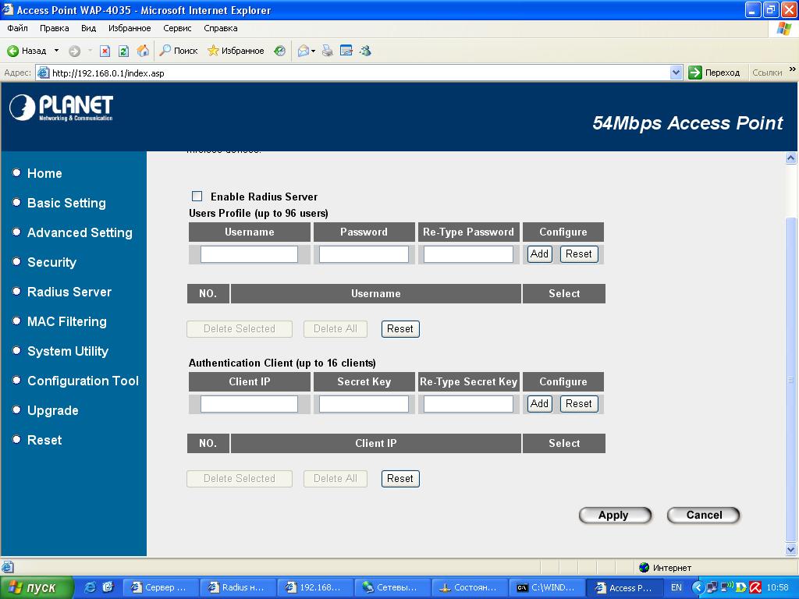Open Radius Server sidebar link
This screenshot has height=599, width=799.
coord(69,292)
